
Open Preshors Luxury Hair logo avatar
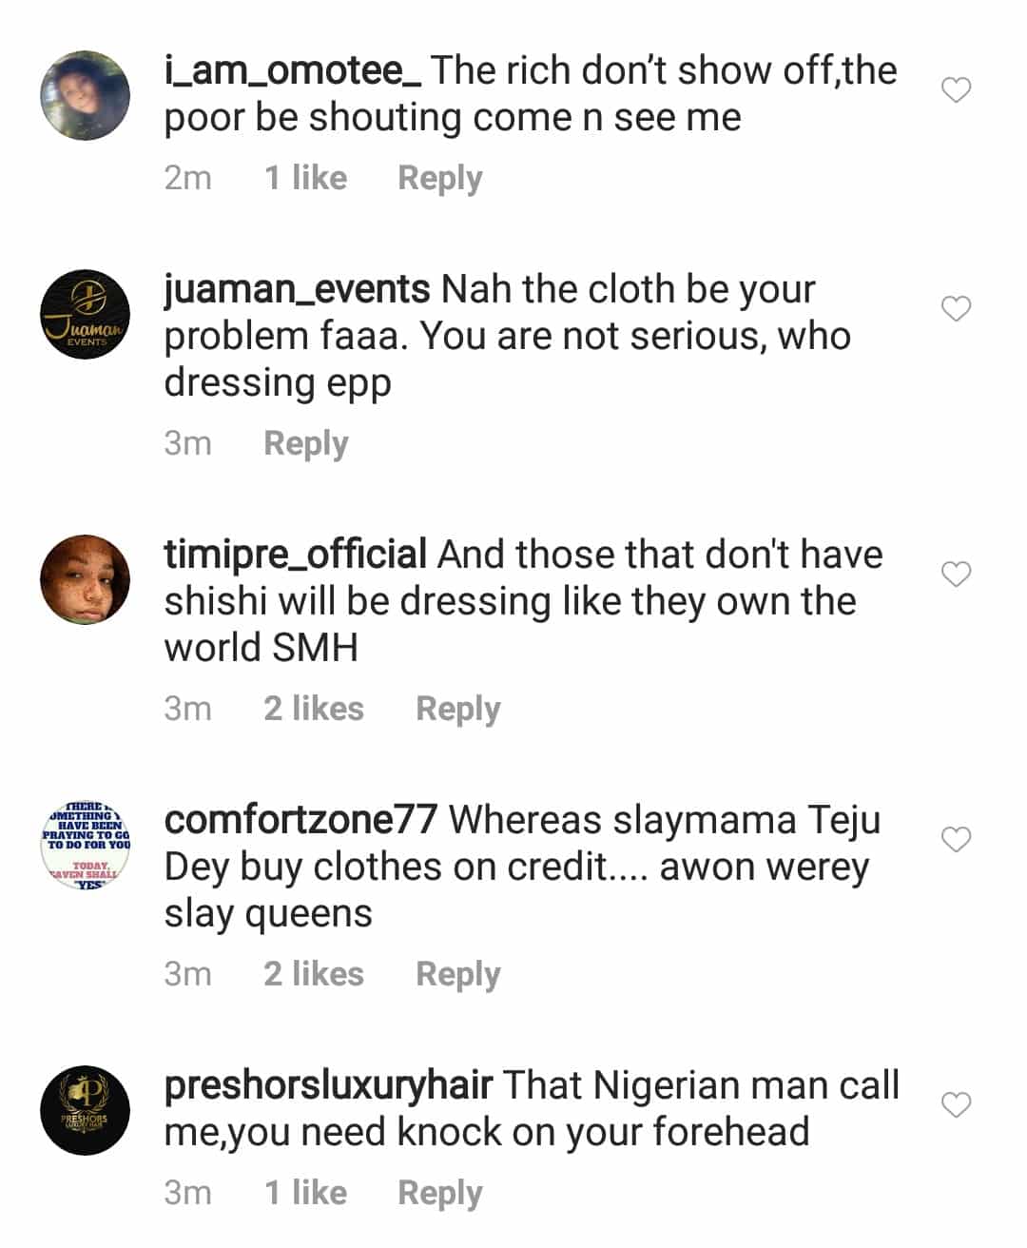pos(86,1110)
